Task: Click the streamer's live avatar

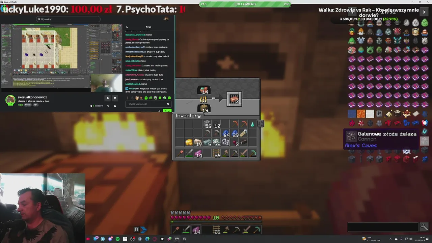Action: [x=10, y=100]
